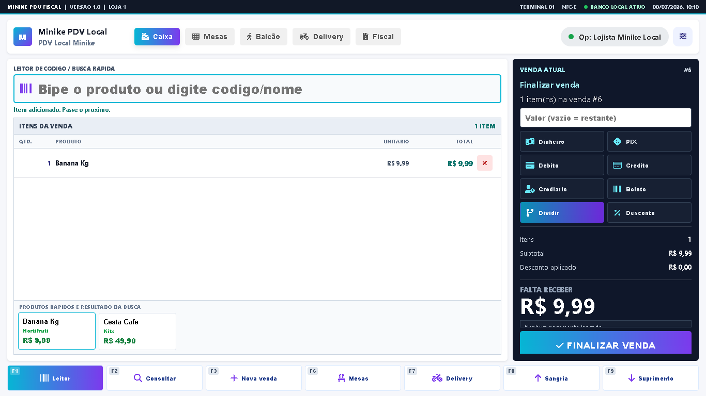The height and width of the screenshot is (396, 706).
Task: Select Credito card payment
Action: [x=649, y=165]
